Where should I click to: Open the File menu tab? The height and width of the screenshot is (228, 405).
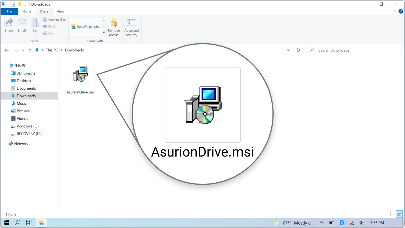(x=9, y=11)
